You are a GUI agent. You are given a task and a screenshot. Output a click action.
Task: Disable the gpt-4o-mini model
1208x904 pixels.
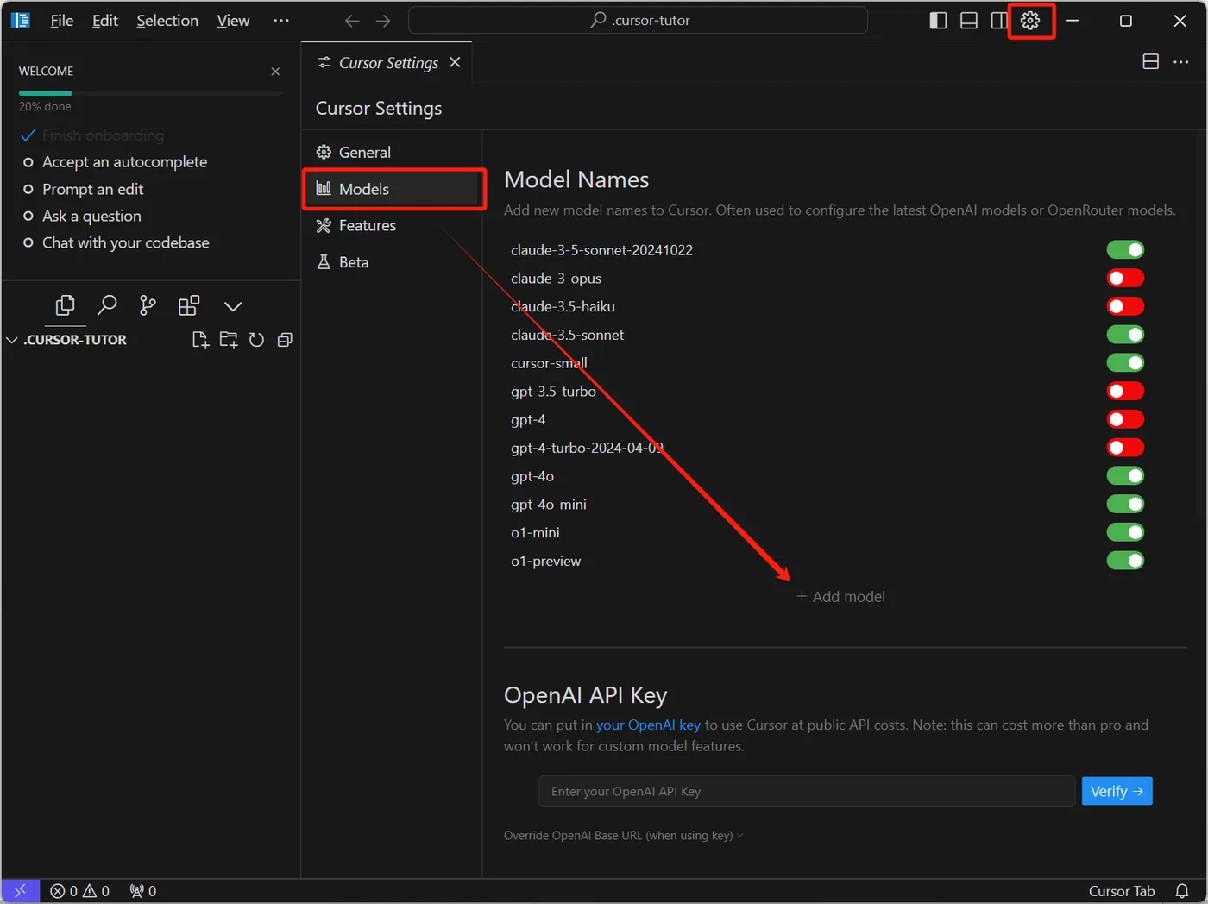click(x=1125, y=505)
